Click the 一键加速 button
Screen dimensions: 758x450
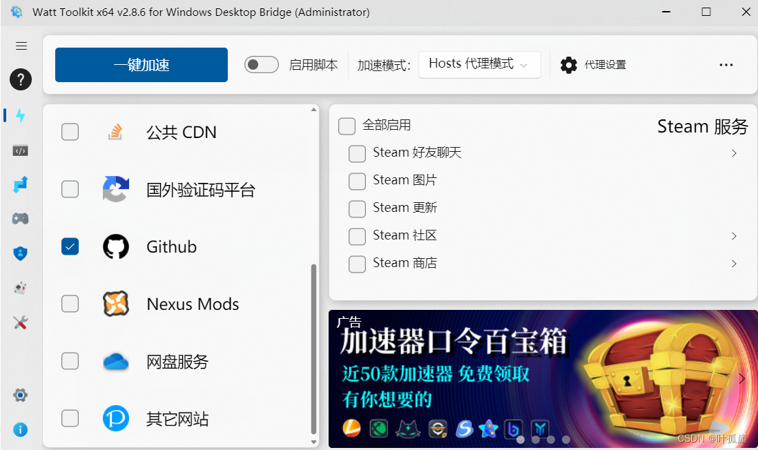tap(141, 65)
